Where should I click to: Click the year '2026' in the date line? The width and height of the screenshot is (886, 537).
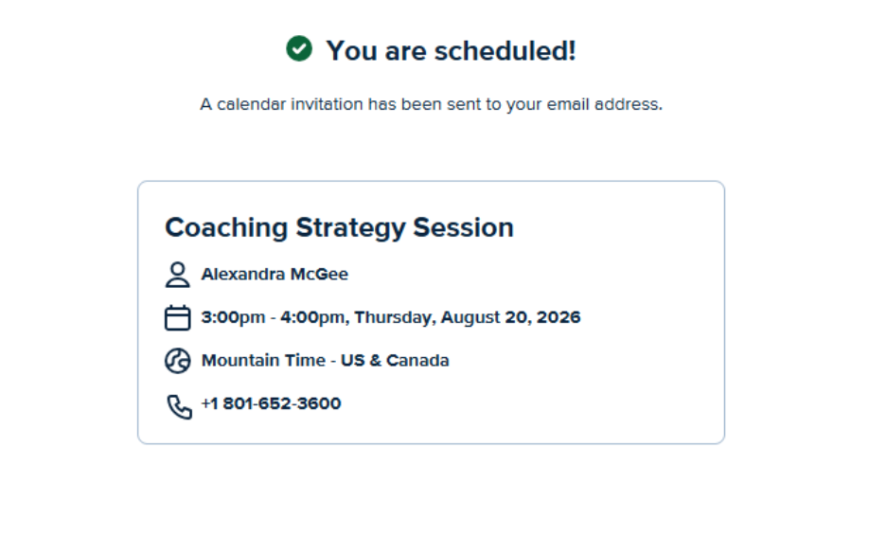click(x=558, y=317)
